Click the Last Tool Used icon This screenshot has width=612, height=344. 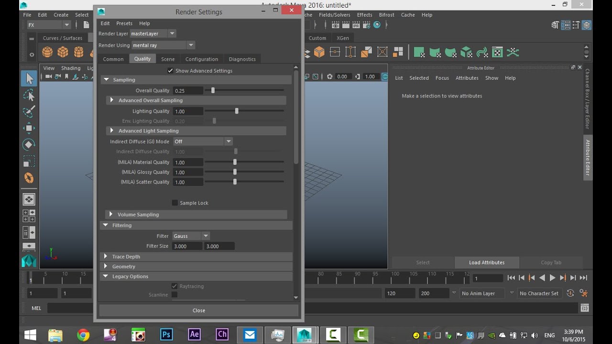click(29, 178)
